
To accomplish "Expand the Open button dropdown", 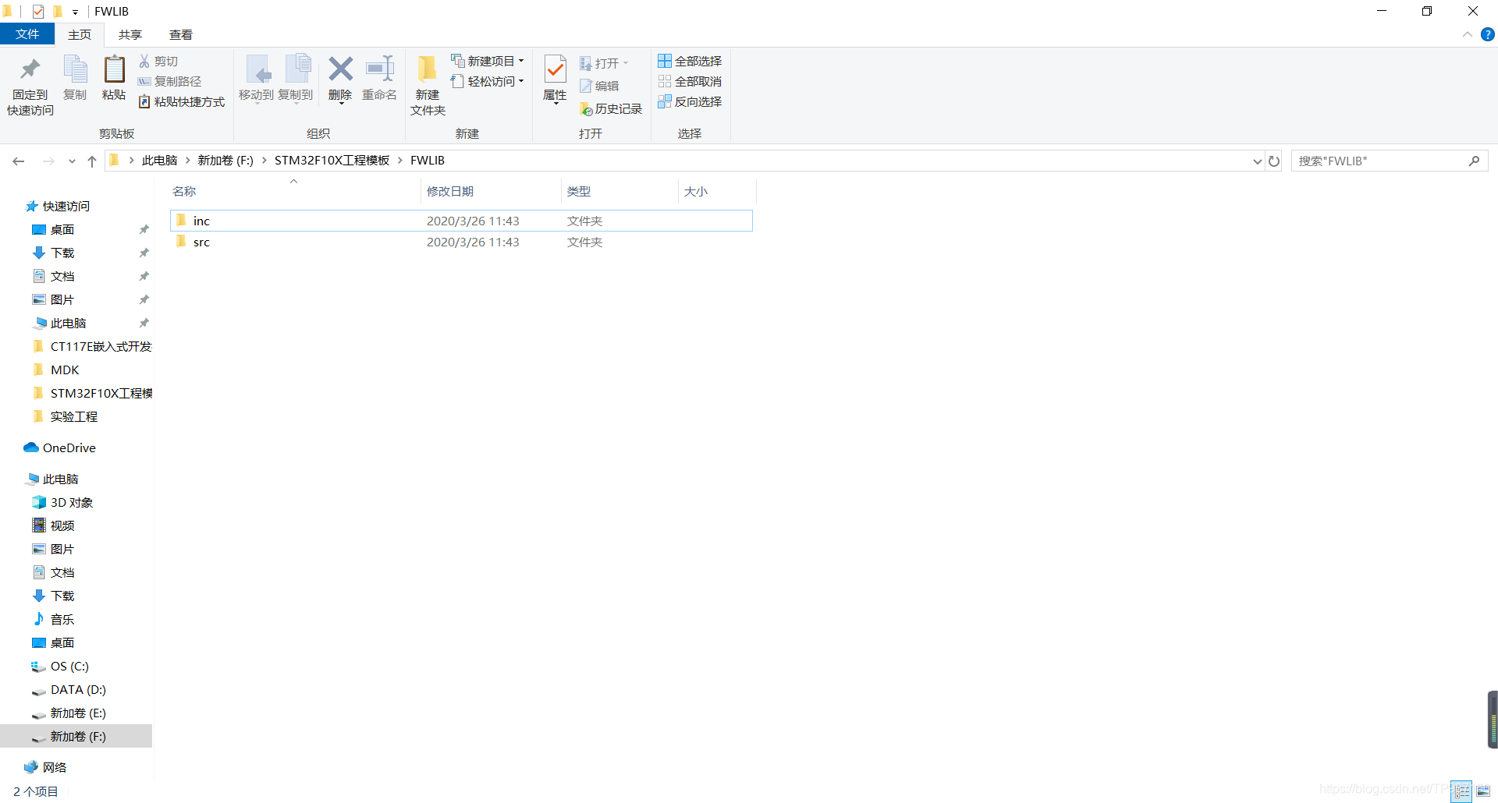I will pos(626,63).
